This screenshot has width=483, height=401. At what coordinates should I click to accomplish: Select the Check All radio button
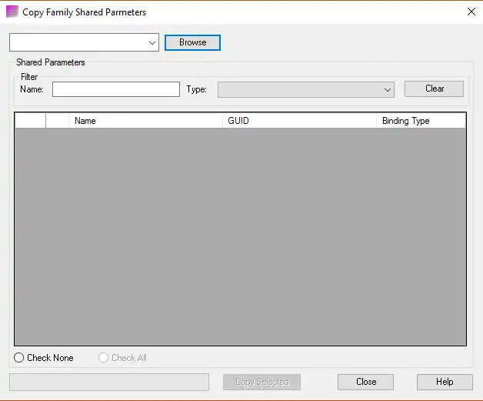(104, 358)
